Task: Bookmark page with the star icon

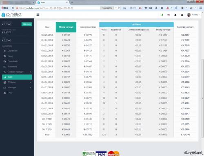Action: (x=146, y=8)
